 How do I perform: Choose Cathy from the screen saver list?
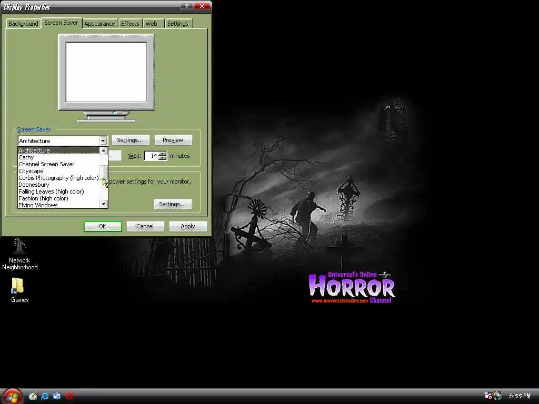tap(58, 157)
